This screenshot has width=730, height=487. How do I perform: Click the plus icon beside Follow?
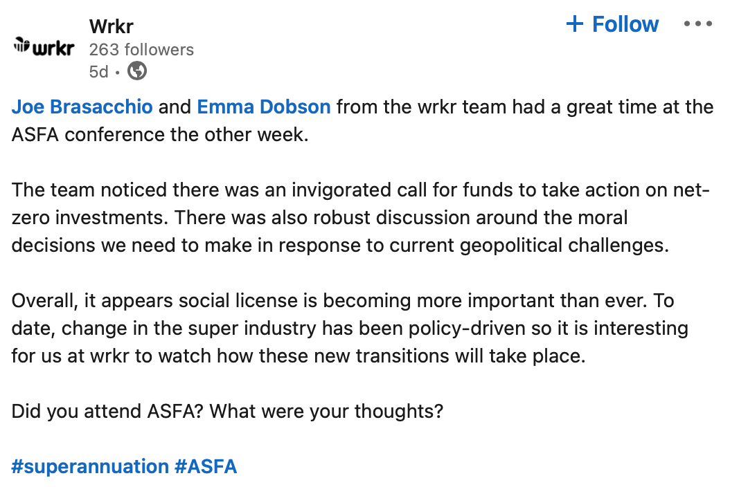coord(574,24)
